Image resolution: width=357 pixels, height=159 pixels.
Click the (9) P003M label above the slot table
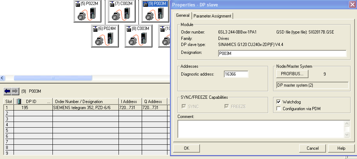pos(31,91)
